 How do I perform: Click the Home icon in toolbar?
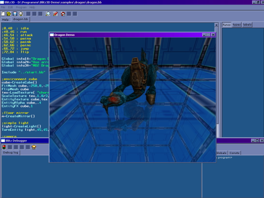pos(63,14)
